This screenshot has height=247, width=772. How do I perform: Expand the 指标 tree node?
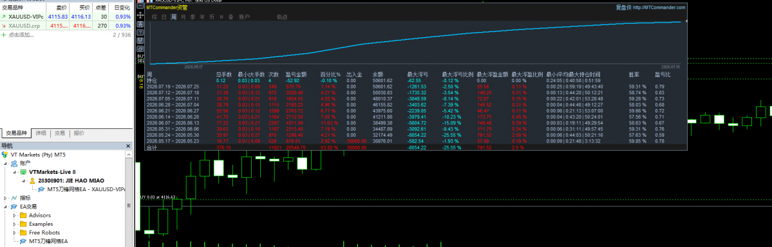tap(5, 198)
